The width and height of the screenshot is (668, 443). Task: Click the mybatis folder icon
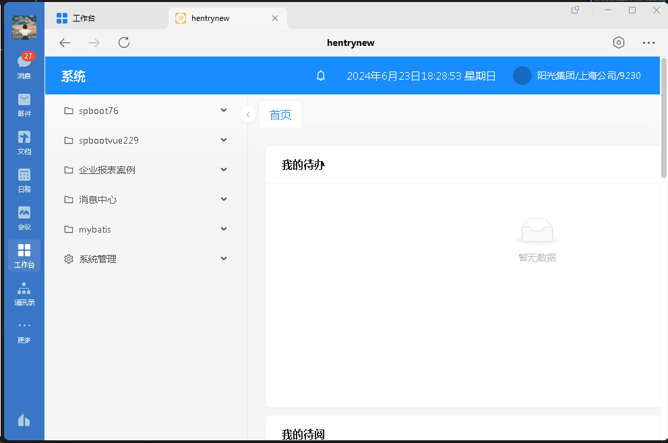point(69,229)
